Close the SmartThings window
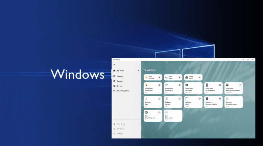263x146 pixels. tap(253, 59)
